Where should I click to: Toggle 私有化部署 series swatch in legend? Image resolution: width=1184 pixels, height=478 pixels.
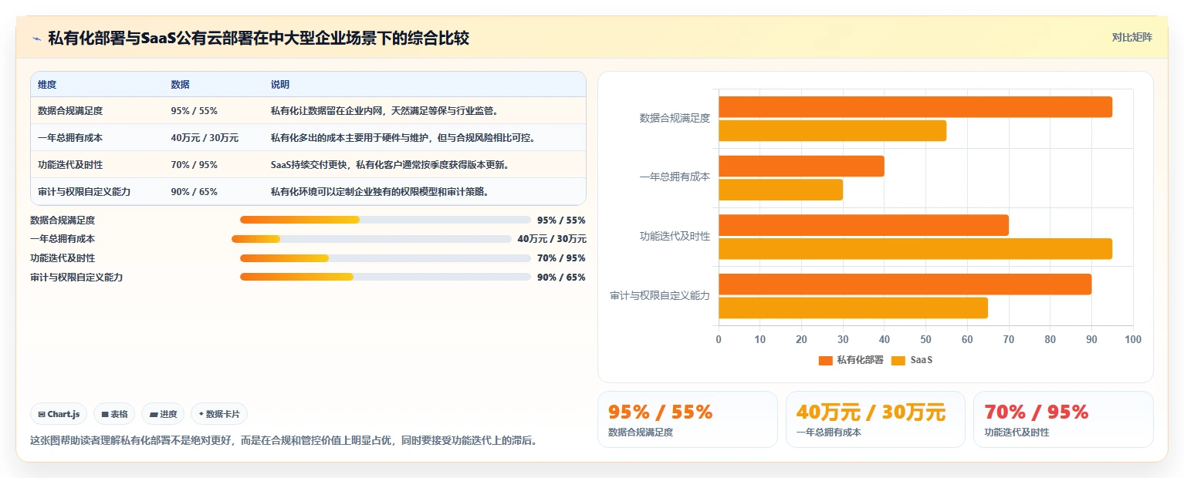click(826, 360)
